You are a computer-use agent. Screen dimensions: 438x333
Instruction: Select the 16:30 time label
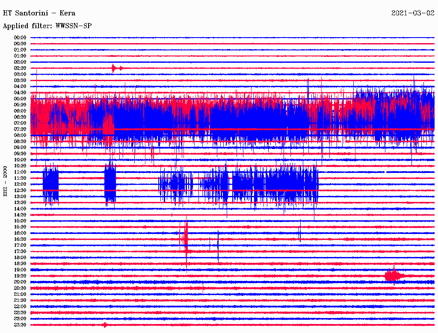click(20, 239)
